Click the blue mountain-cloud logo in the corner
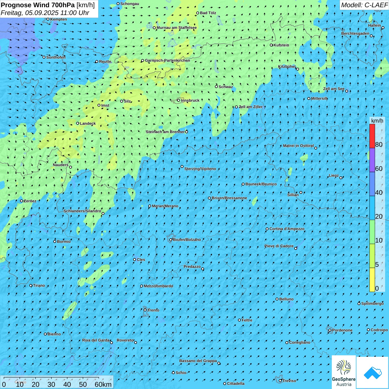 373,373
